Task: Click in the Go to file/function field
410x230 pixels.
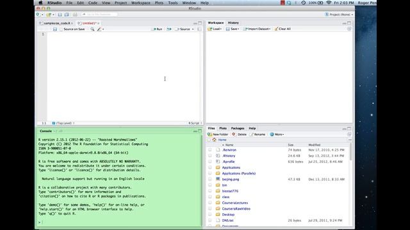Action: [x=99, y=14]
